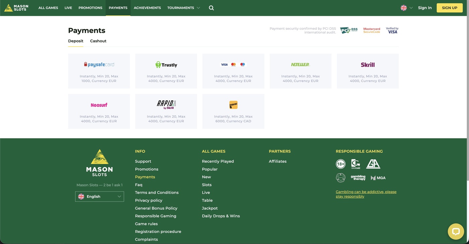Viewport: 469px width, 244px height.
Task: Open the Game rules footer link
Action: point(146,224)
